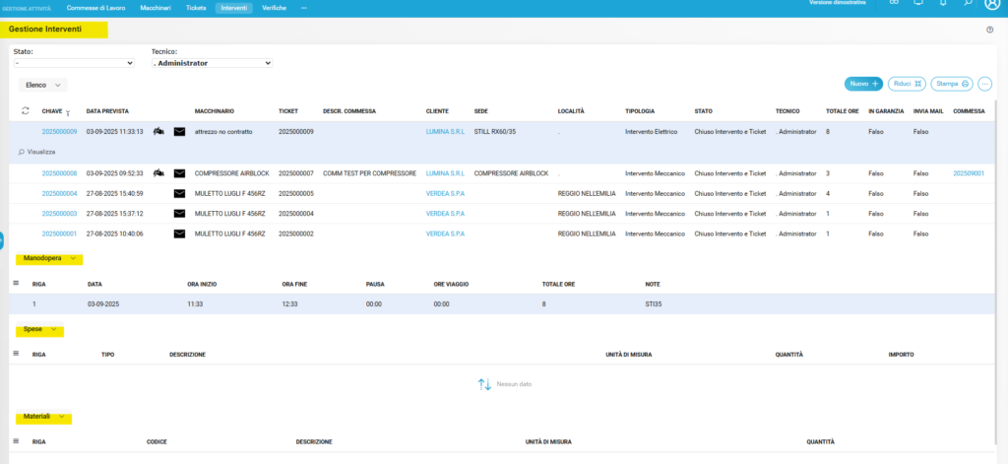Open intervention link 2025000004
Screen dimensions: 1008x464
(59, 193)
